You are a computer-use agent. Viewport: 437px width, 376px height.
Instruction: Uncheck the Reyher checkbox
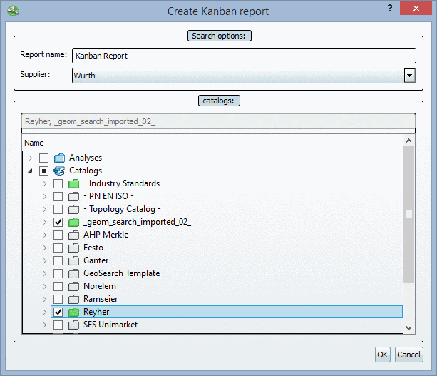point(58,312)
